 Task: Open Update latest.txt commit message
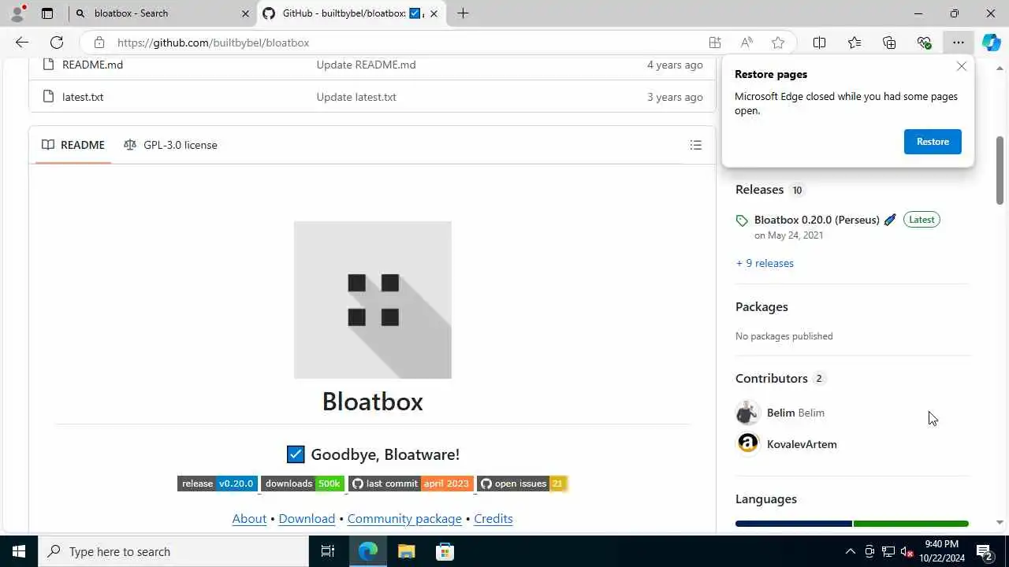coord(356,97)
